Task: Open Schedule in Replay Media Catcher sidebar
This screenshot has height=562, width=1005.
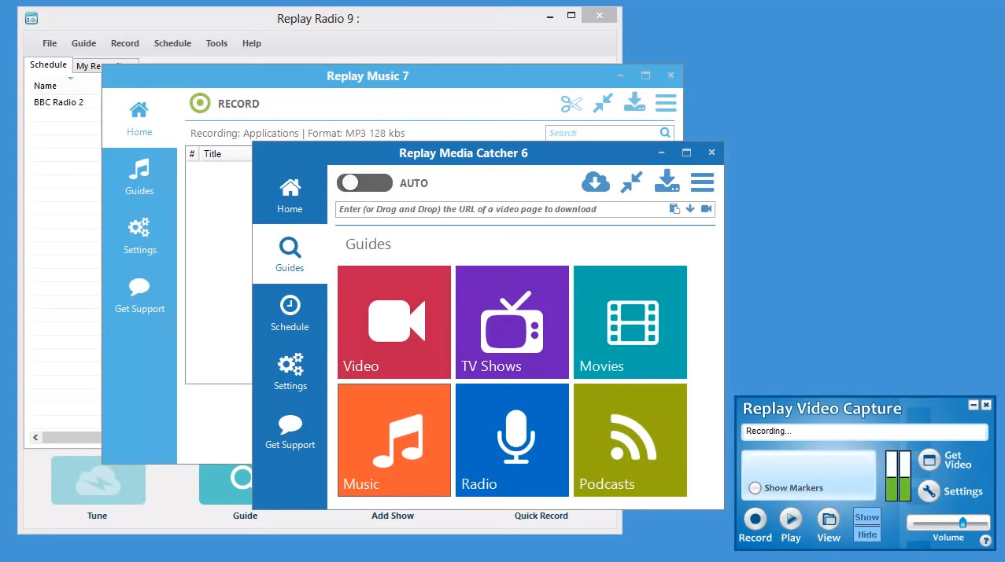Action: click(290, 313)
